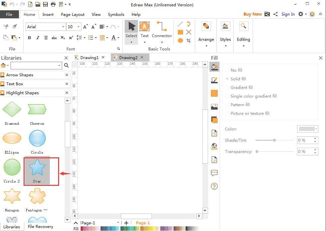Click the Star shape in the library
This screenshot has height=231, width=326.
pyautogui.click(x=37, y=171)
